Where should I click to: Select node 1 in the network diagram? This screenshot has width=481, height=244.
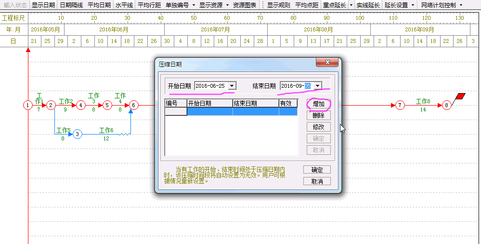(x=28, y=105)
